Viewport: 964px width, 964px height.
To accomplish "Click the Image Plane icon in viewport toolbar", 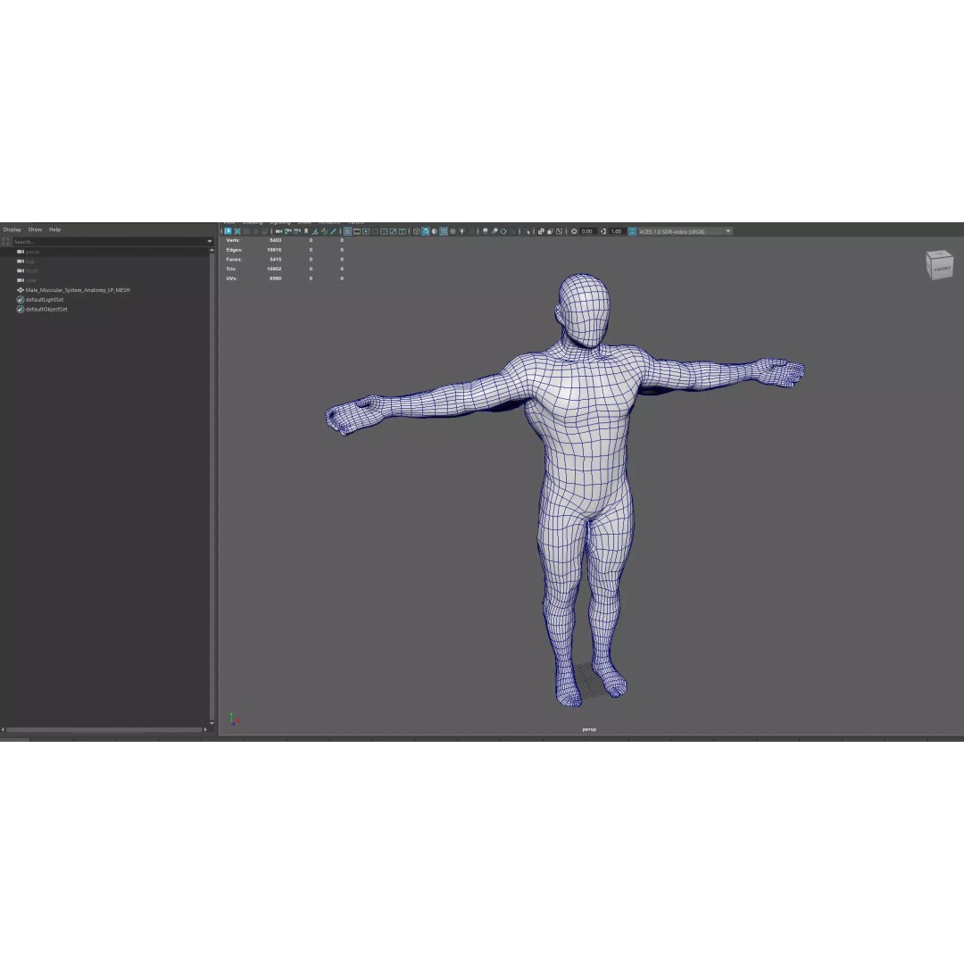I will (x=315, y=231).
